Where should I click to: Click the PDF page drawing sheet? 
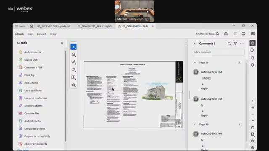(133, 94)
